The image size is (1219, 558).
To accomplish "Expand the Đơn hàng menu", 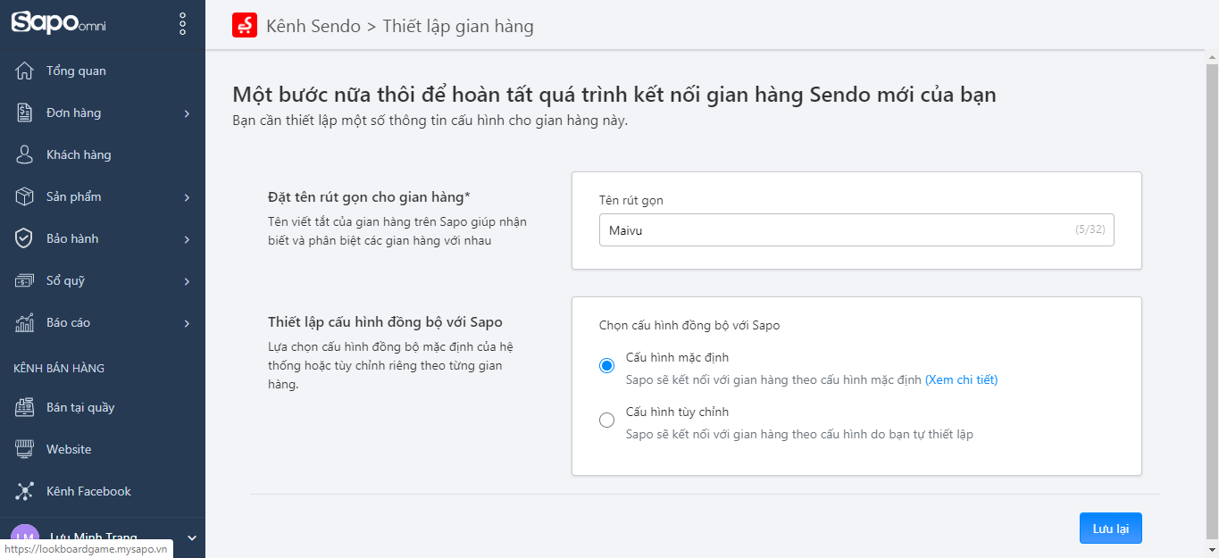I will coord(187,112).
